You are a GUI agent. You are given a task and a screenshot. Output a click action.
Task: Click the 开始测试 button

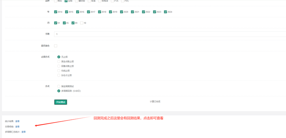pos(61,102)
